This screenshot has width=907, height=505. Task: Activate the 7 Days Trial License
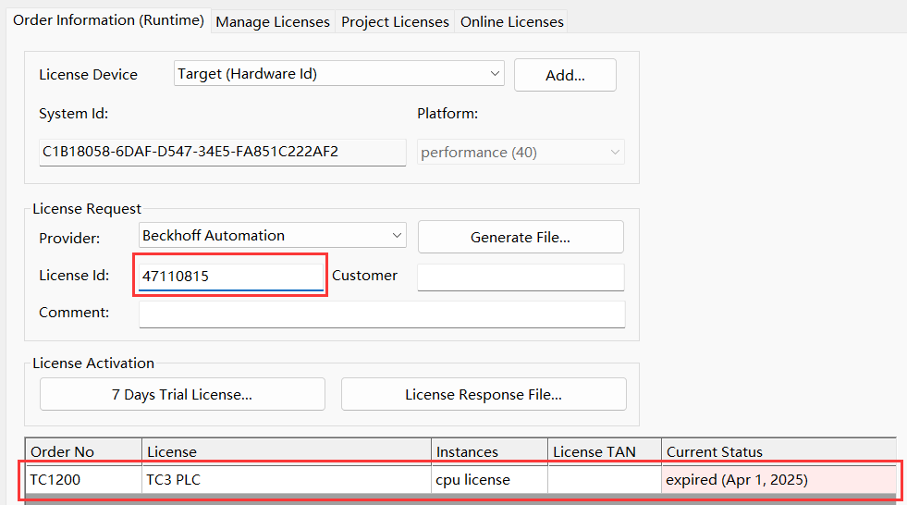pyautogui.click(x=182, y=395)
